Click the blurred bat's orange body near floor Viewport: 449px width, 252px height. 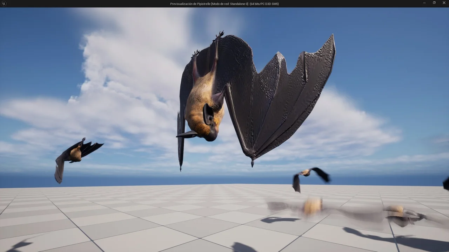coord(312,206)
